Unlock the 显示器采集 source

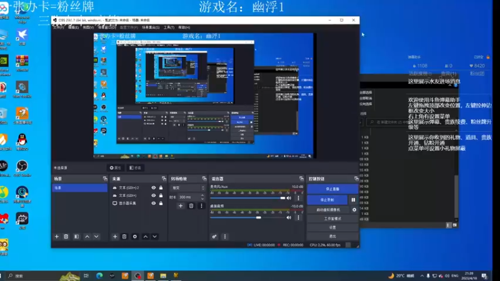coord(161,204)
